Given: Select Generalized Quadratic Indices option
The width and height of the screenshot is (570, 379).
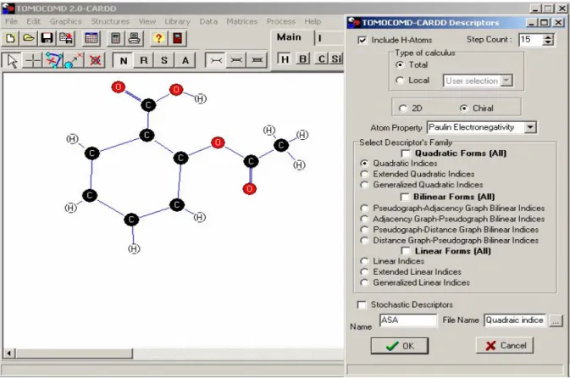Looking at the screenshot, I should 364,185.
